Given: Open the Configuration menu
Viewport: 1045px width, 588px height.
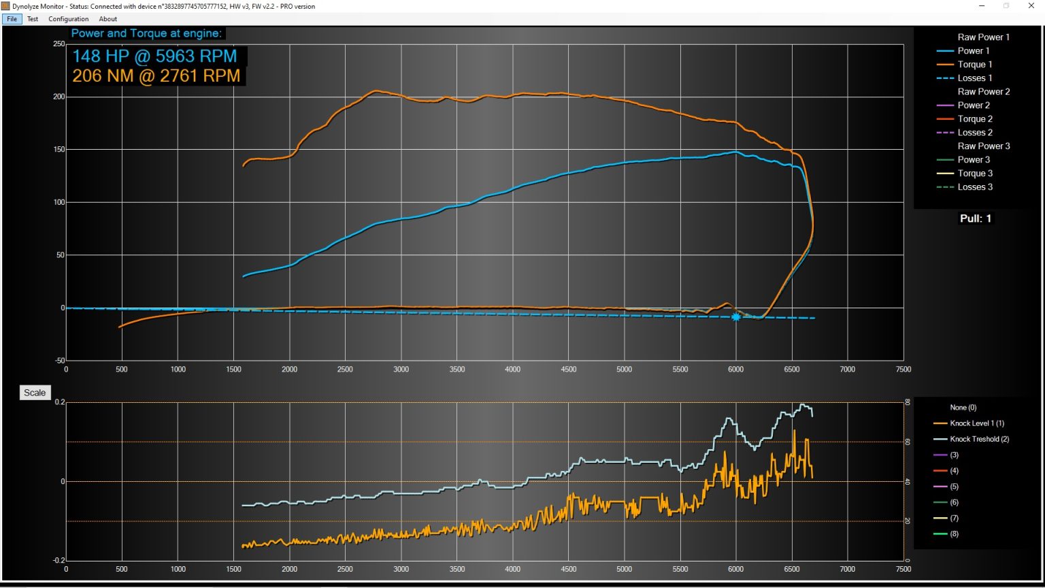Looking at the screenshot, I should 68,18.
